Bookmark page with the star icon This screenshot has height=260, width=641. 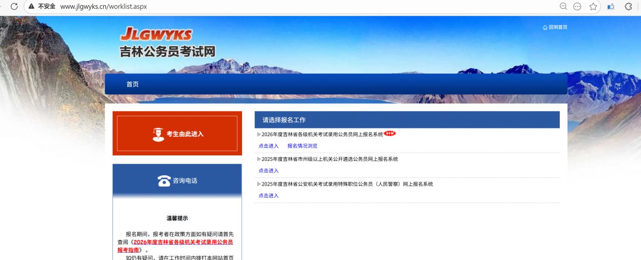coord(593,6)
